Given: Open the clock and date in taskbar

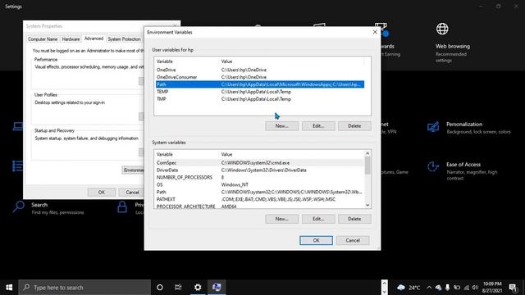Looking at the screenshot, I should coord(492,288).
